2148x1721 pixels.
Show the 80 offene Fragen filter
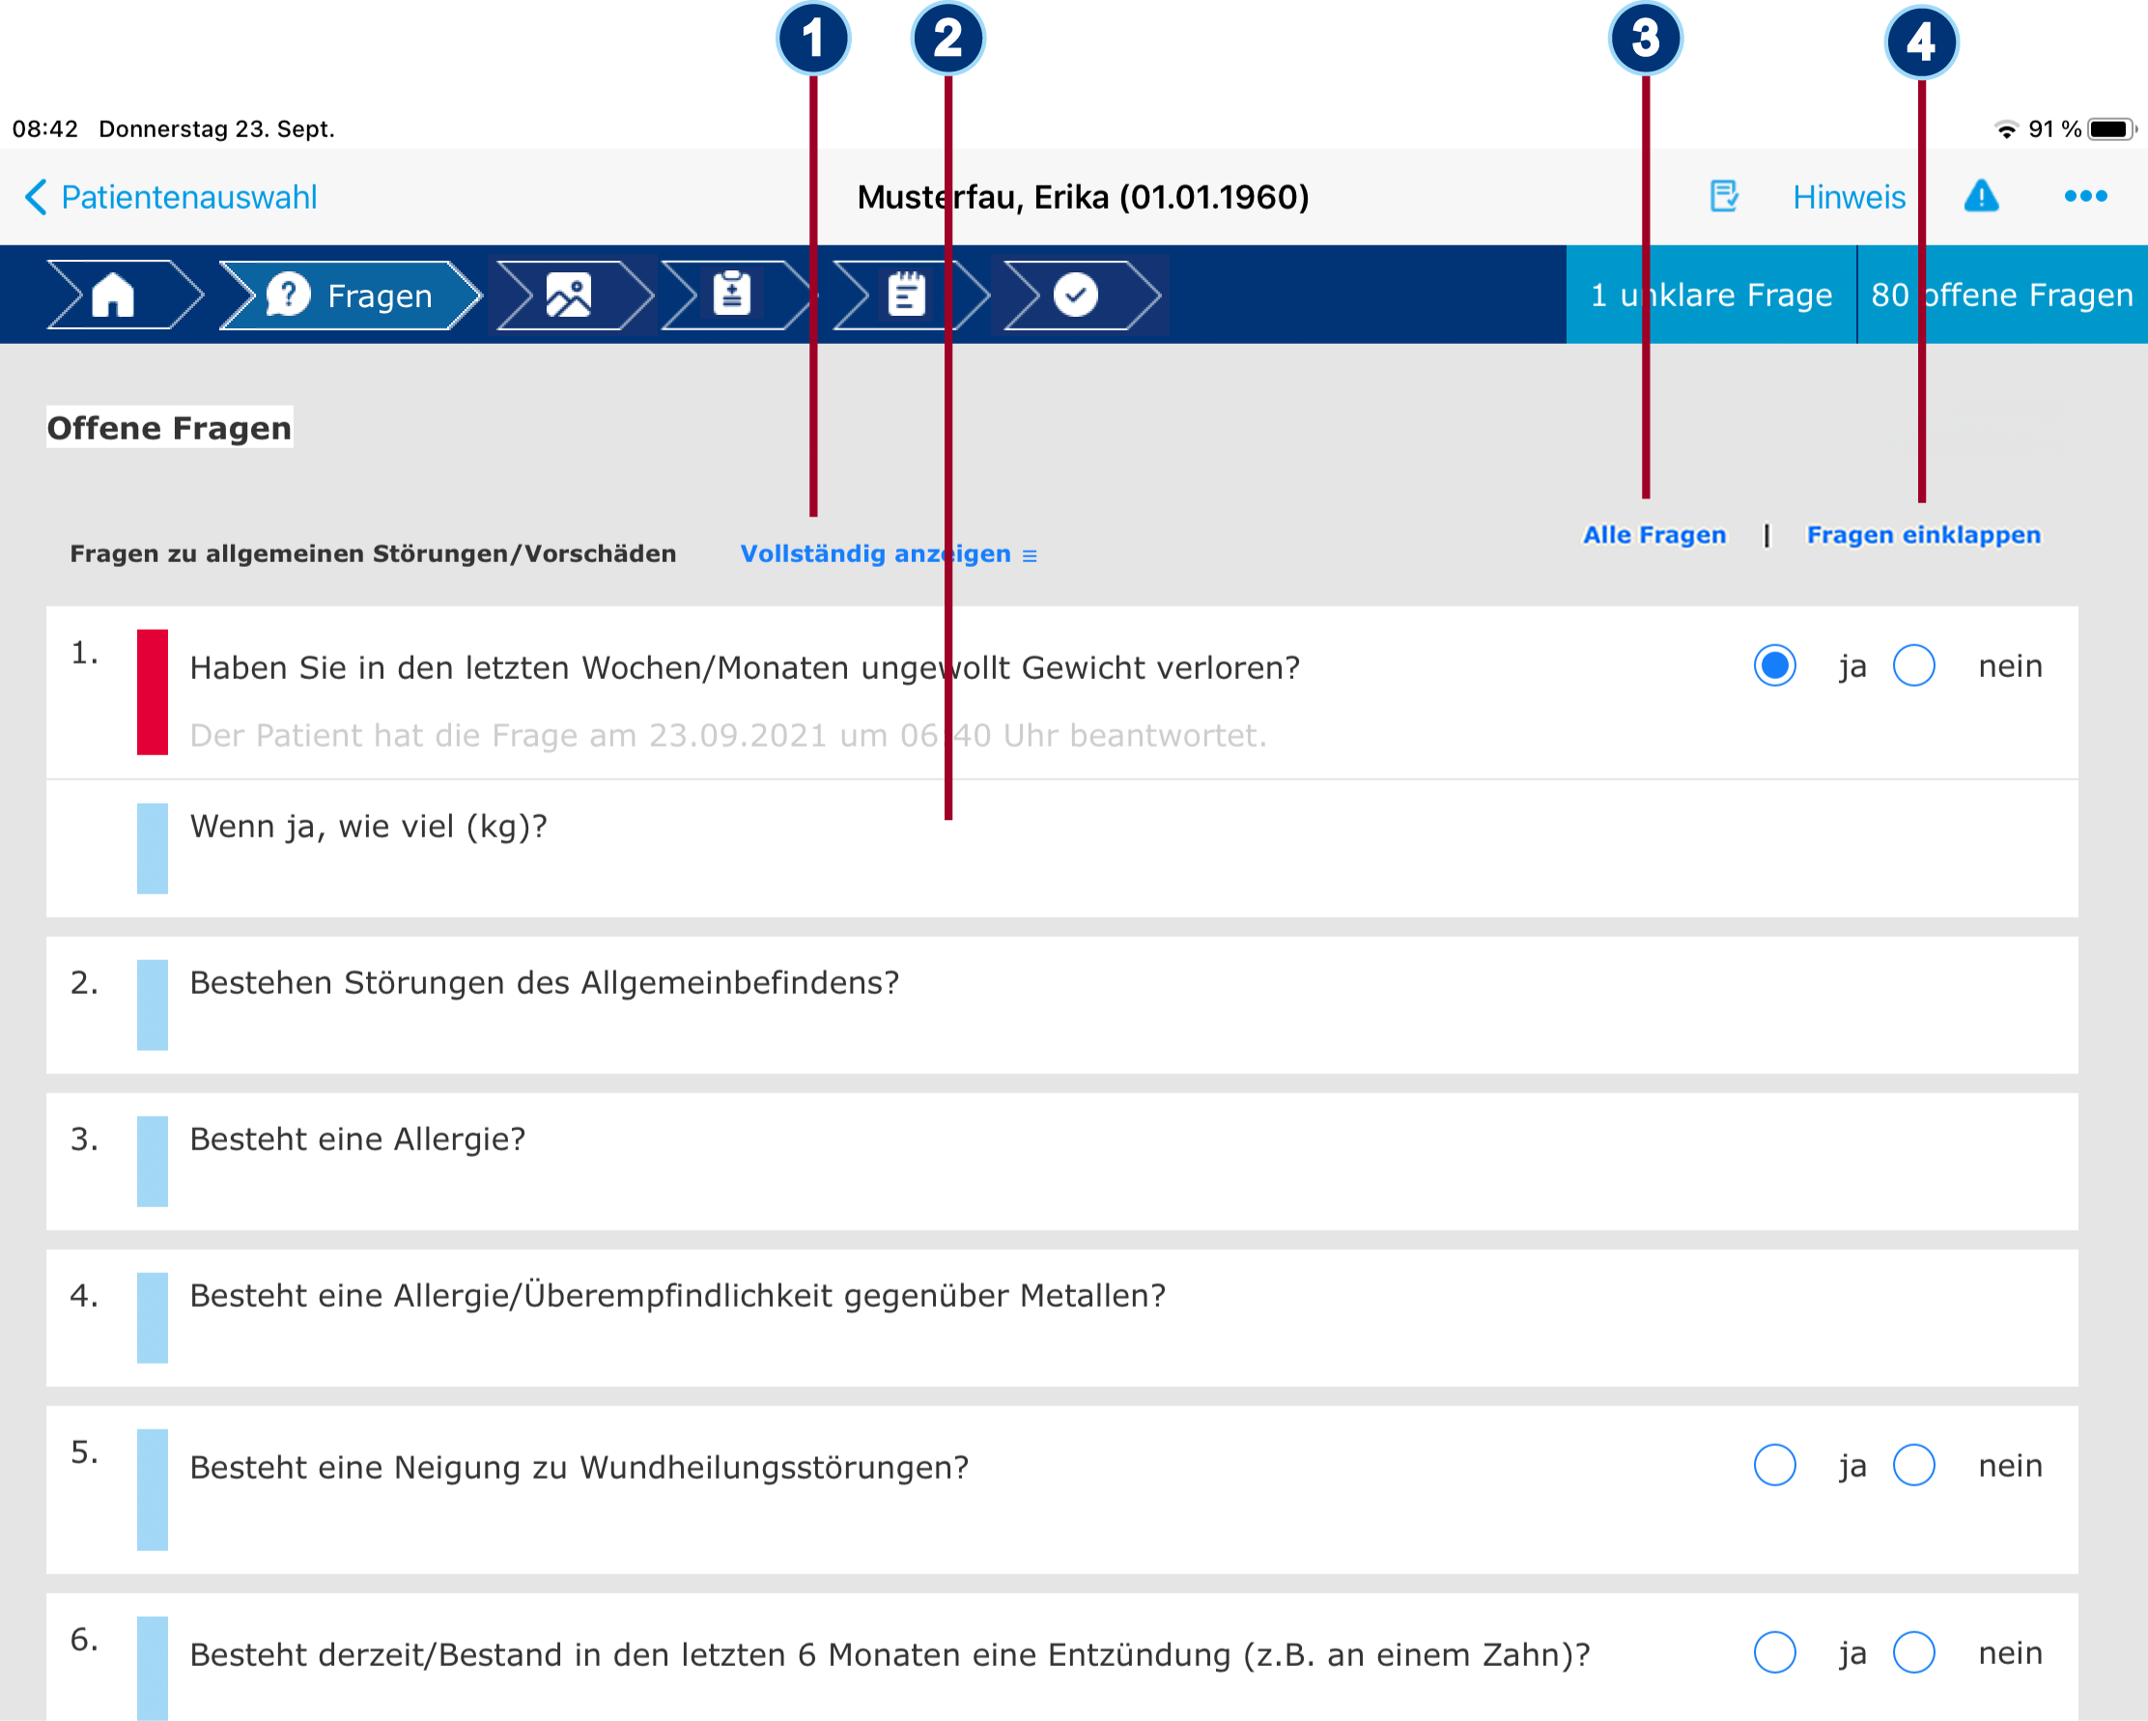point(2002,295)
